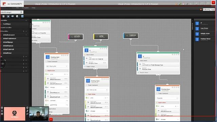Click the microphone icon beside My Camera

click(x=2, y=111)
